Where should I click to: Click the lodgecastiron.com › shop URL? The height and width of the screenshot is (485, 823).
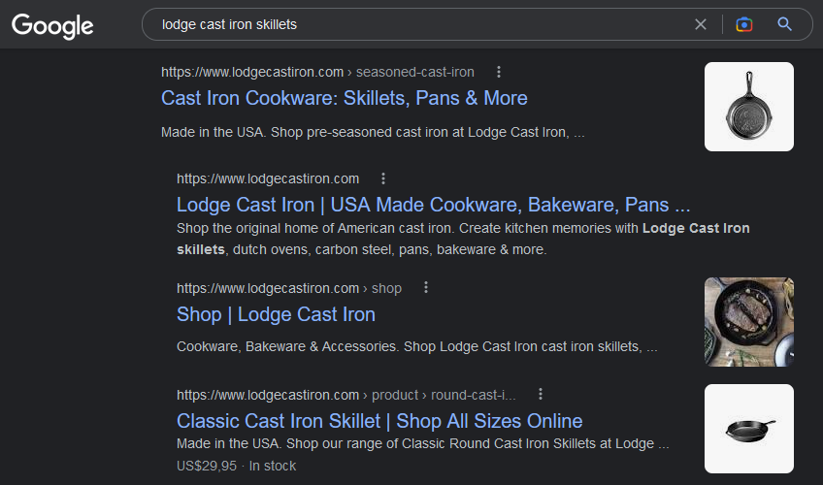(x=288, y=288)
